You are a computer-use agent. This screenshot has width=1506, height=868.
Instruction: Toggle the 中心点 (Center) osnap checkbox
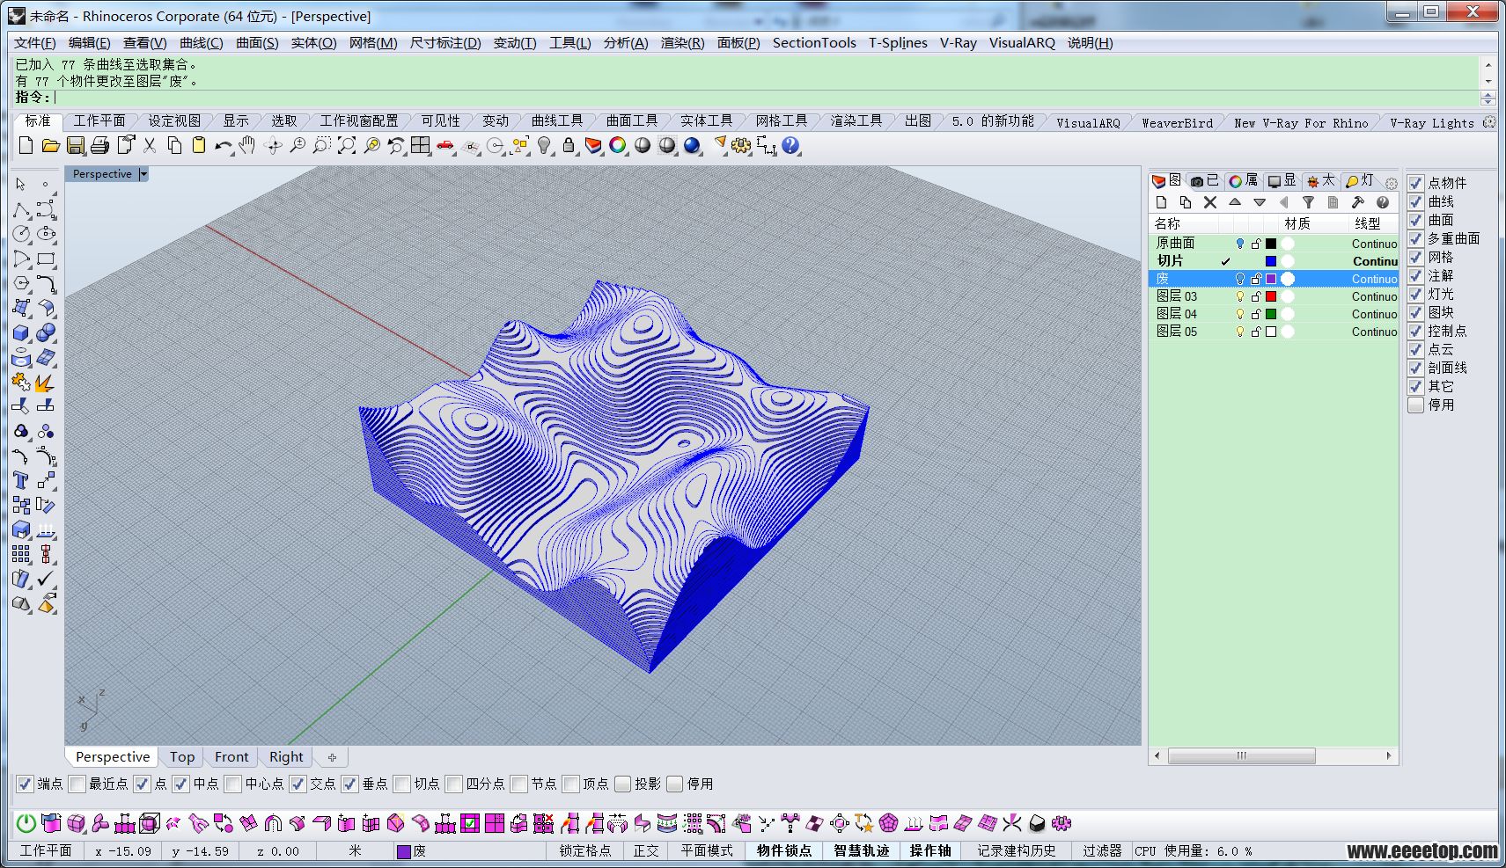[232, 784]
